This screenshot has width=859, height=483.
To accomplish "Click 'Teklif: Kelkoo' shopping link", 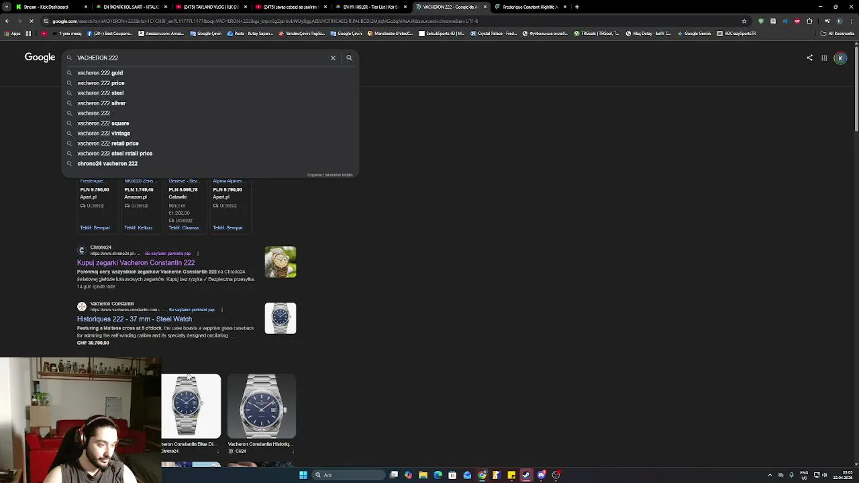I will pyautogui.click(x=138, y=227).
